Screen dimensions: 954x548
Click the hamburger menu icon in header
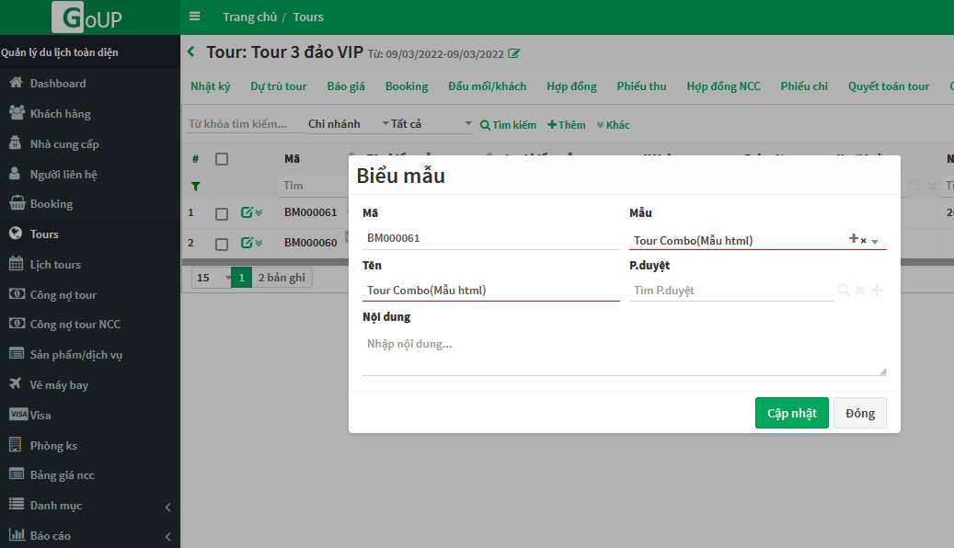(x=194, y=17)
